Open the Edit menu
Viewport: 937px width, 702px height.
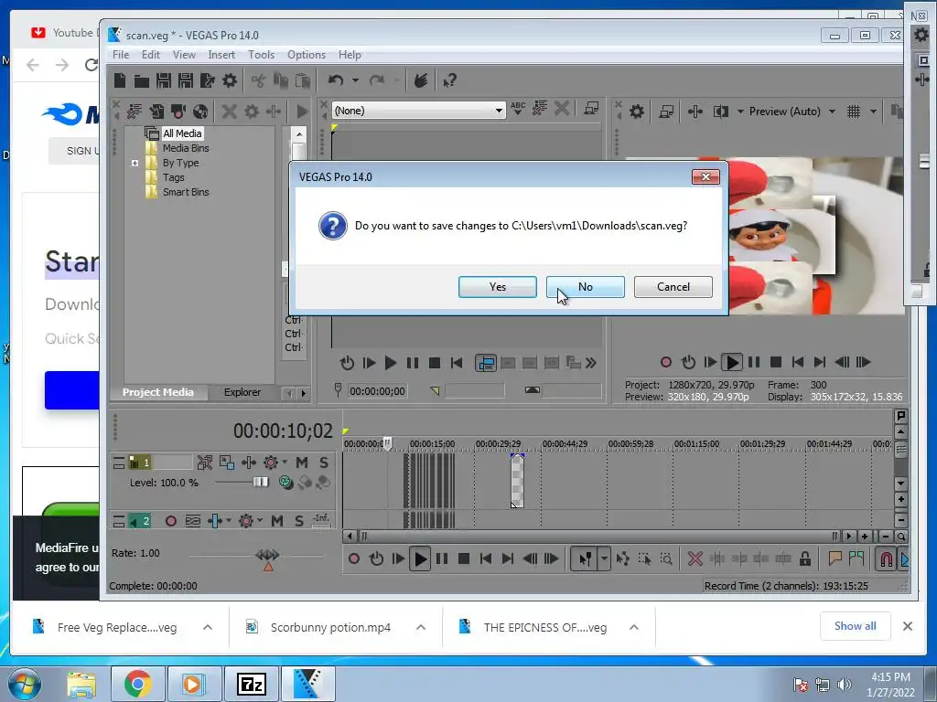(x=151, y=55)
